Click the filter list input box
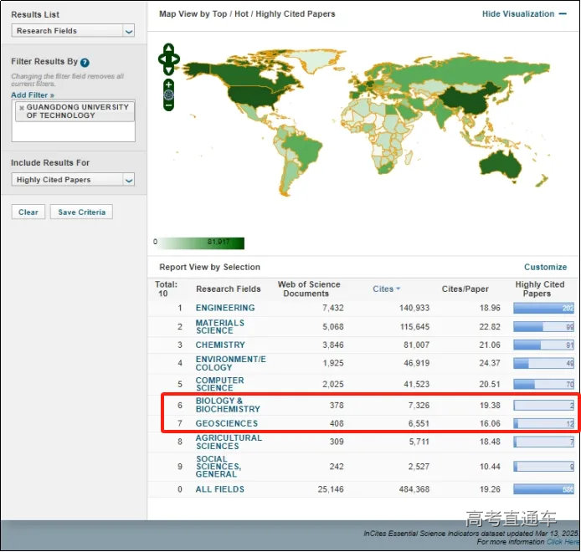The width and height of the screenshot is (581, 552). coord(74,132)
